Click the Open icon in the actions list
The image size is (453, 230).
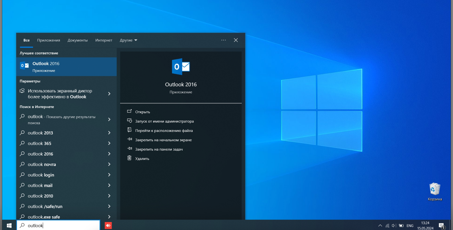(129, 111)
